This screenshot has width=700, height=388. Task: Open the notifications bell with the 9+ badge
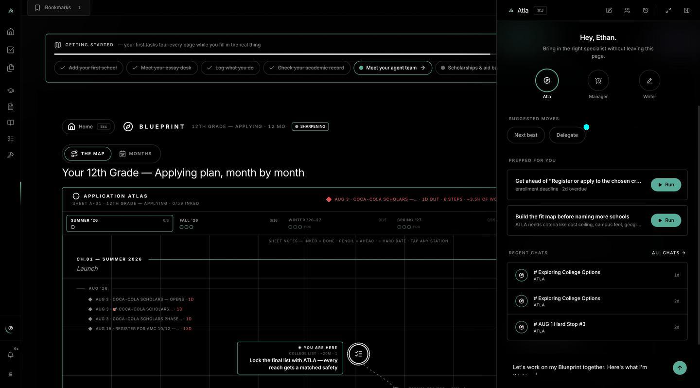pyautogui.click(x=11, y=355)
